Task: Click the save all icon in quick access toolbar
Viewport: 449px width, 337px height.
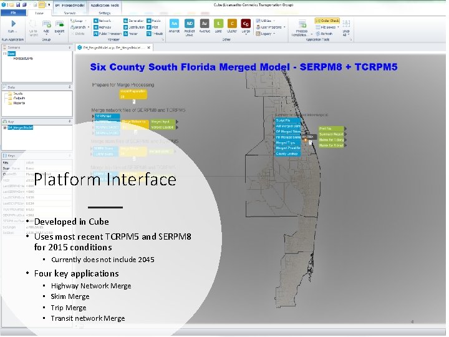Action: pos(24,5)
